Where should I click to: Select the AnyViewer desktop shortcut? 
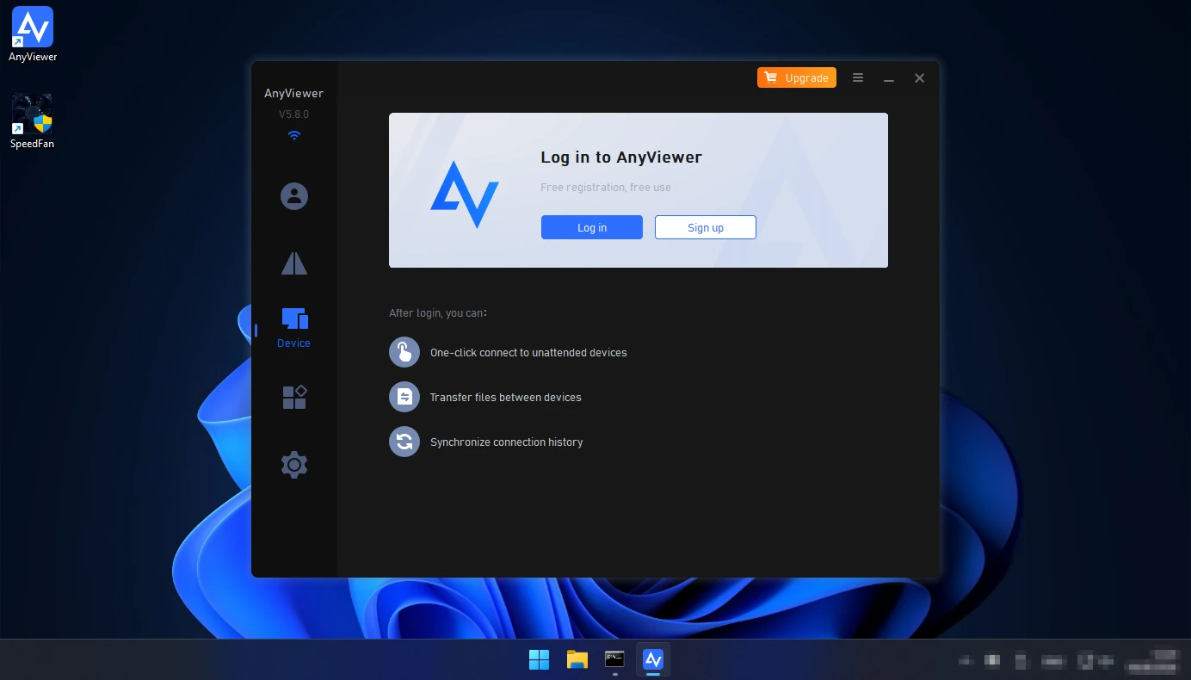coord(33,34)
